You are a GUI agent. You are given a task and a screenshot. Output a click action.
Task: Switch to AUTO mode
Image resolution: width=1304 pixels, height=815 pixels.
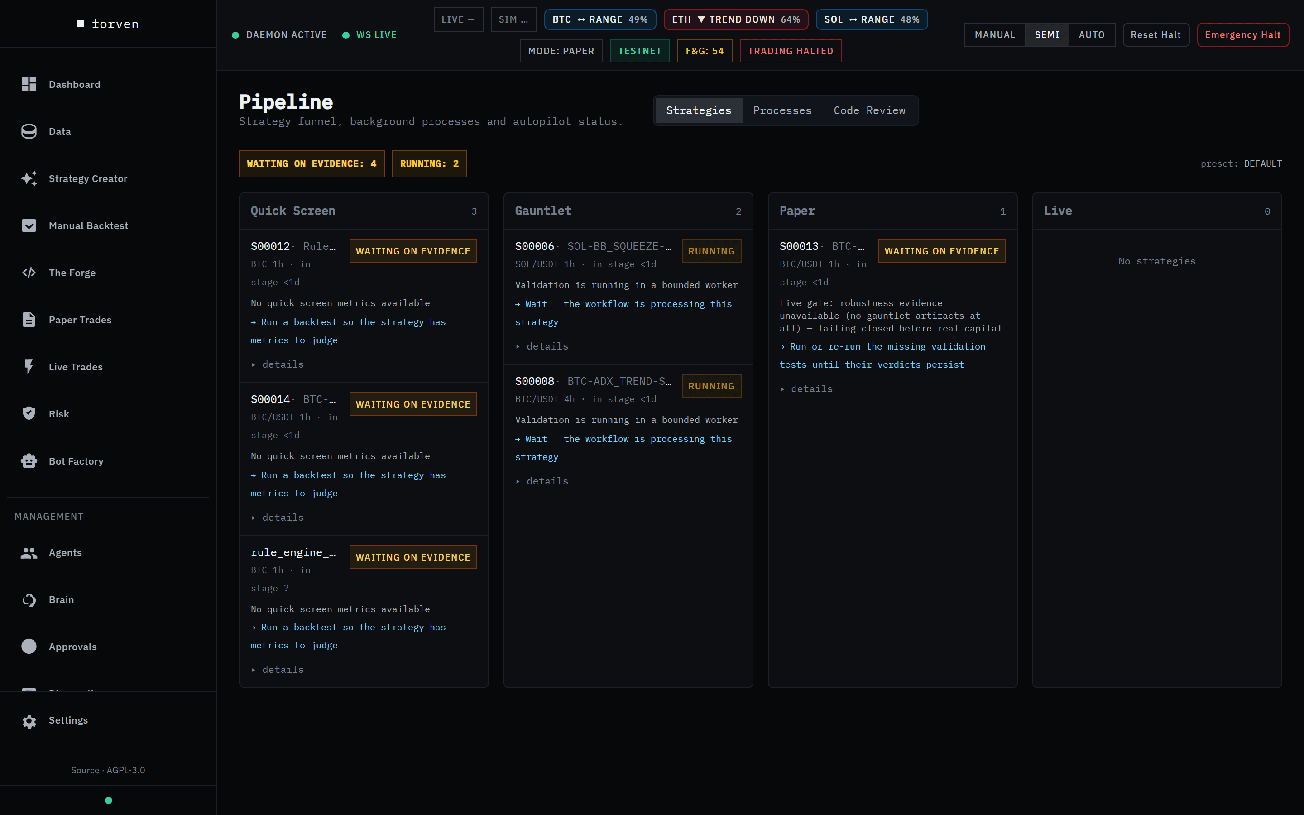coord(1092,35)
